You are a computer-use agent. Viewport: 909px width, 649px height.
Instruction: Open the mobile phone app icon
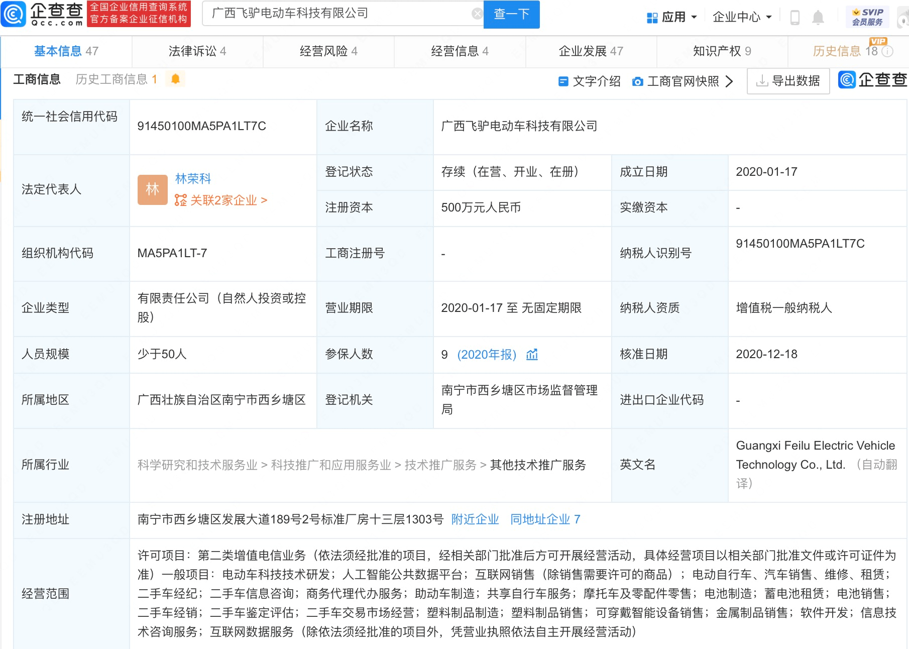pyautogui.click(x=794, y=17)
